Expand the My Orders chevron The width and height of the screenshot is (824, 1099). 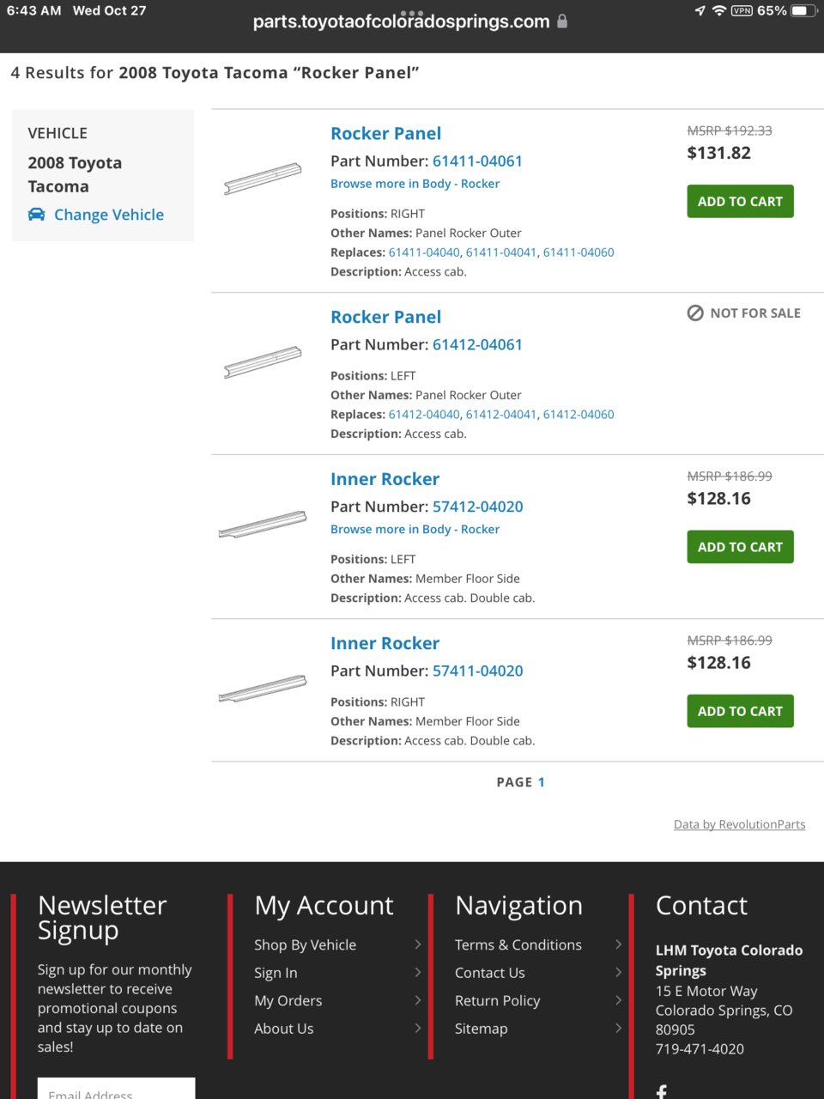pyautogui.click(x=418, y=1000)
